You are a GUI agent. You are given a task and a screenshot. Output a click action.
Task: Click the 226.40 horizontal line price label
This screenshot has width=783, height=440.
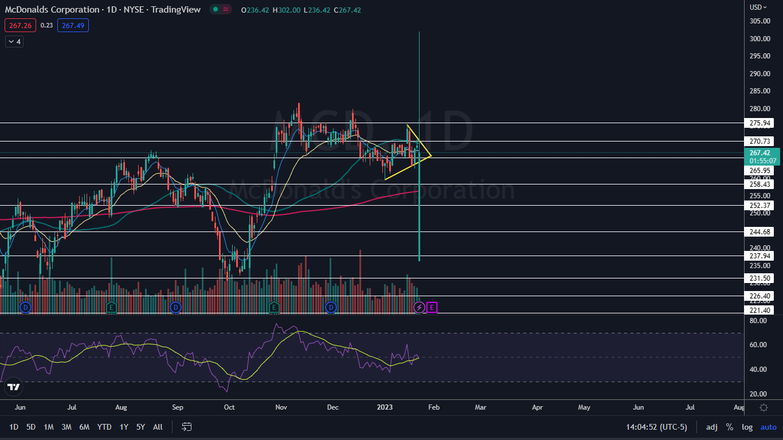pos(759,296)
